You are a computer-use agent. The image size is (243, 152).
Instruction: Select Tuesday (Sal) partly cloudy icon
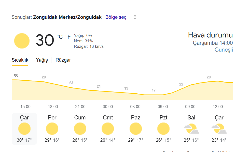[x=191, y=129]
